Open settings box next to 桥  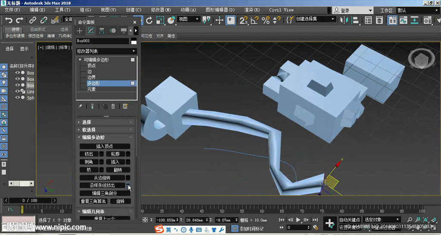[102, 170]
